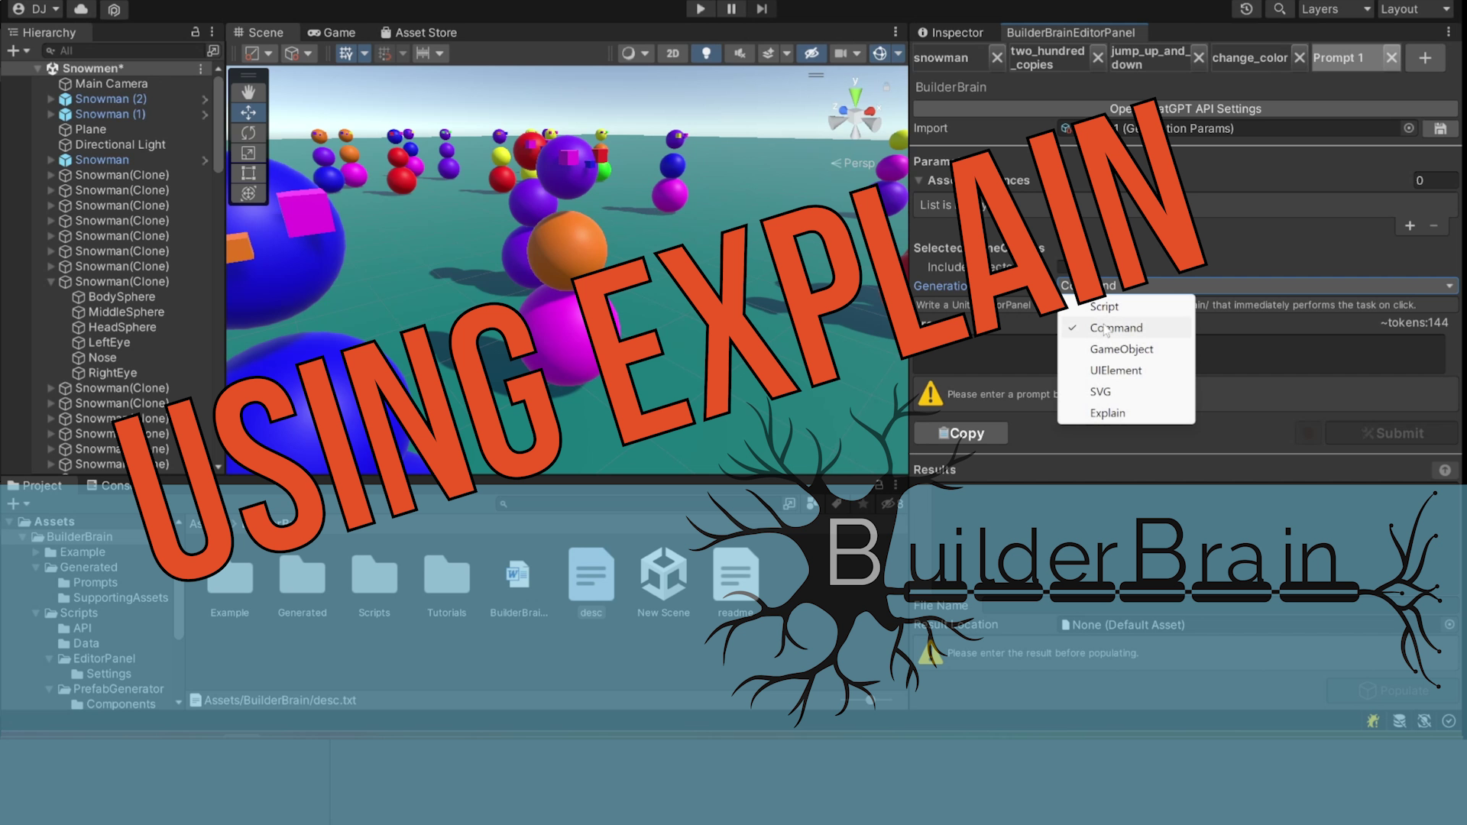Screen dimensions: 1467x825
Task: Click the Pause button
Action: (731, 9)
